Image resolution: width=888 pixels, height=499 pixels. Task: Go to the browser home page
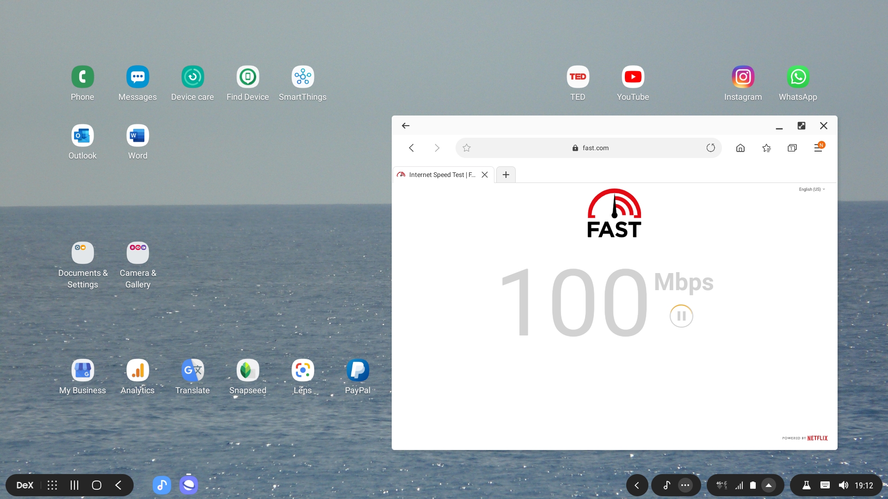(740, 148)
